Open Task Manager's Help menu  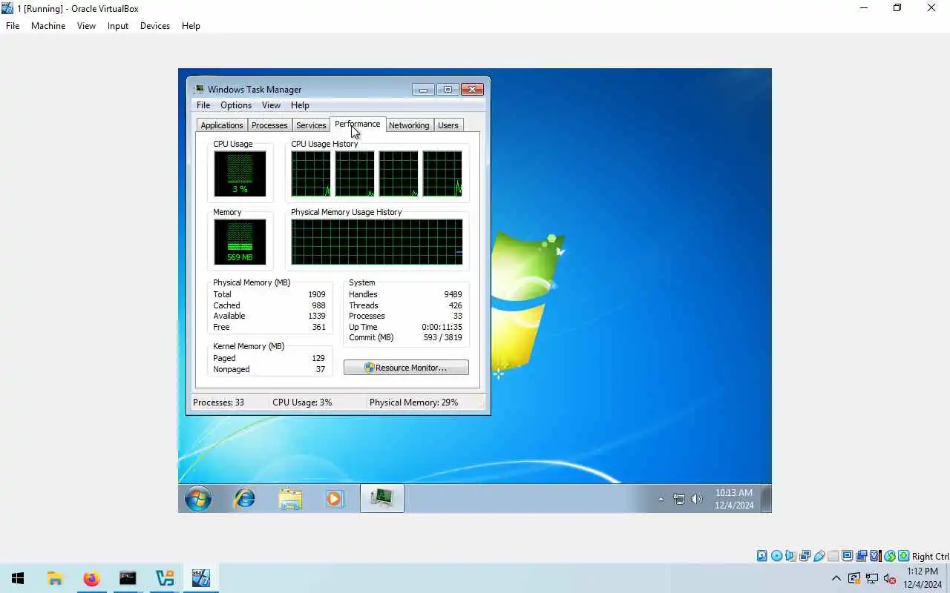[300, 105]
